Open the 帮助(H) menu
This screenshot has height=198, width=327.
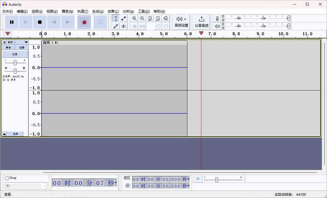click(159, 11)
